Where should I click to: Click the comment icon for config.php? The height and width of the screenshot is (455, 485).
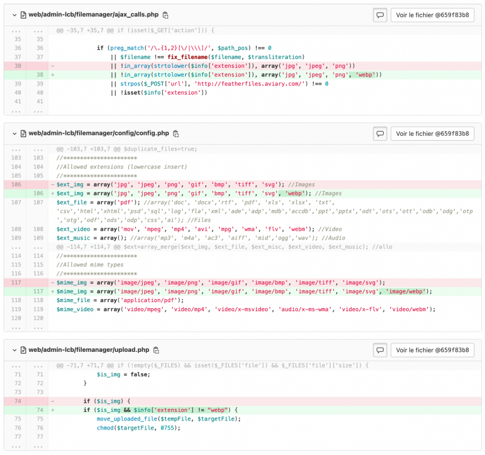(380, 133)
